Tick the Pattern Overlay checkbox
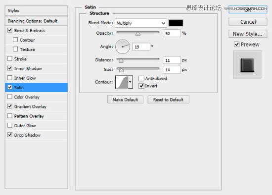Image resolution: width=272 pixels, height=195 pixels. (x=10, y=116)
